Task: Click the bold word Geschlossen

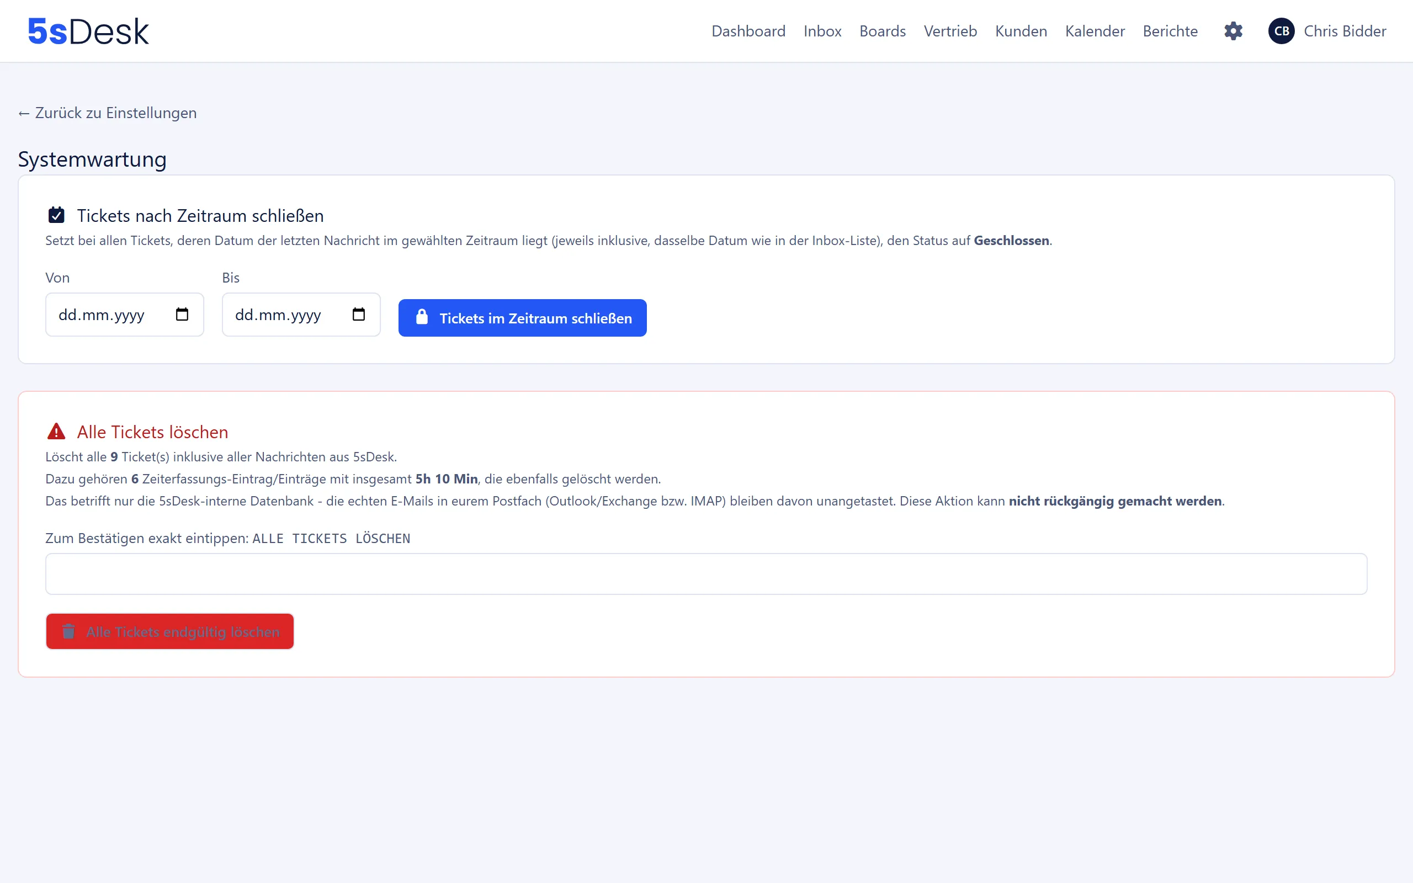Action: [x=1011, y=241]
